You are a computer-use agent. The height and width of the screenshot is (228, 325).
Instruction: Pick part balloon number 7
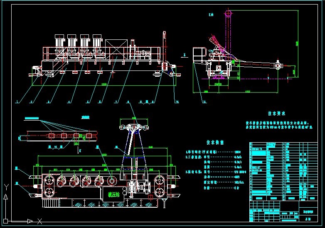tap(116, 102)
